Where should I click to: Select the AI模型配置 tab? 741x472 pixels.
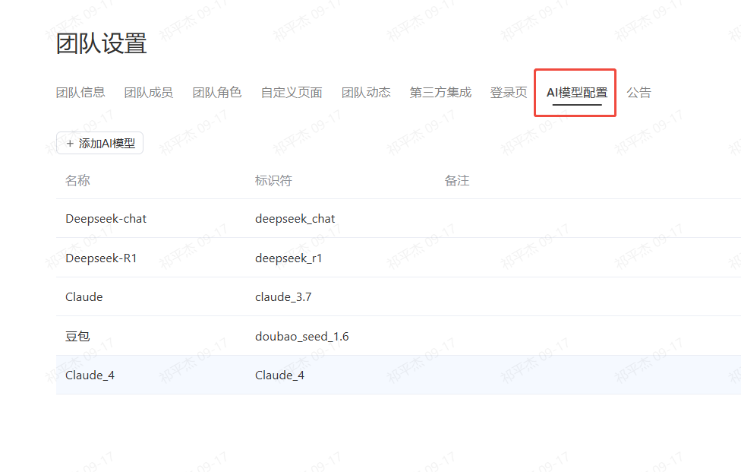577,93
